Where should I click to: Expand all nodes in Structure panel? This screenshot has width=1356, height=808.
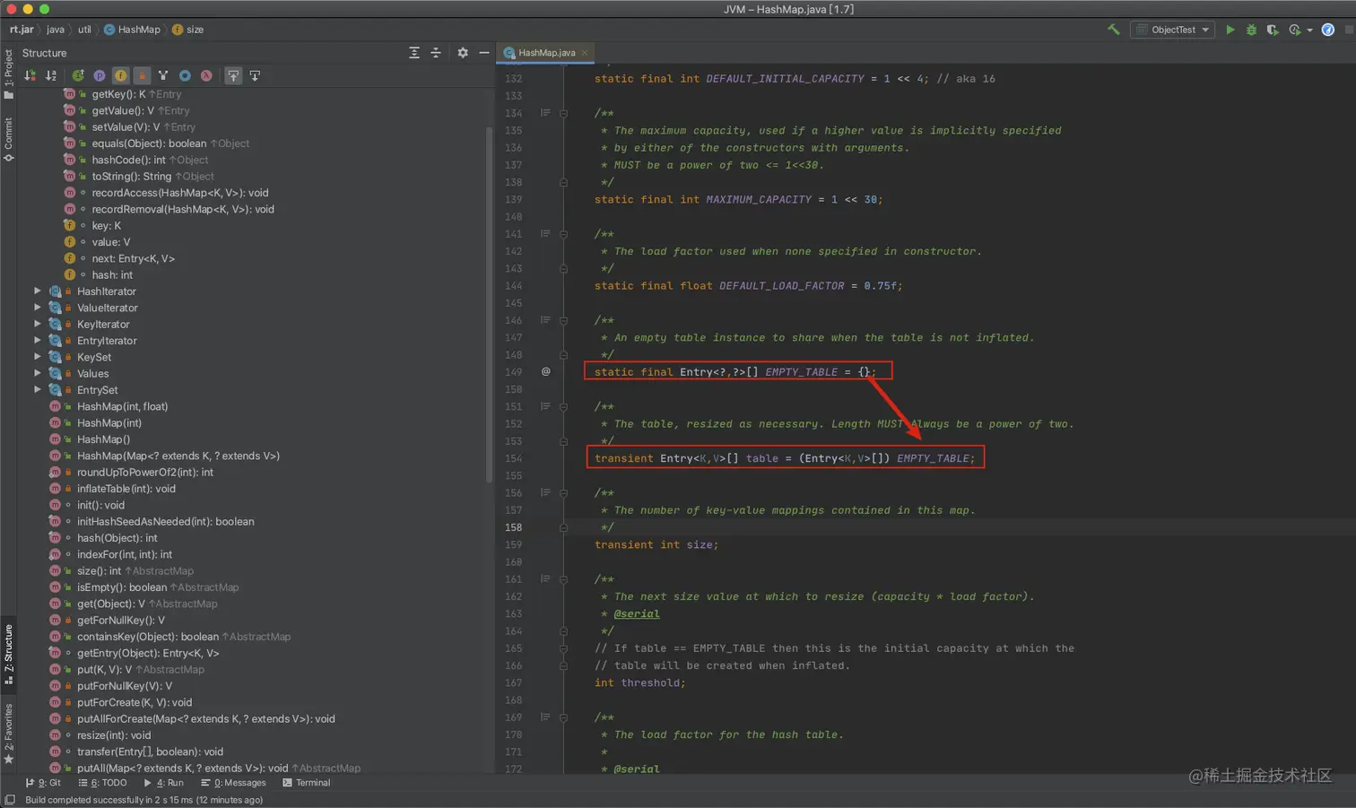point(414,53)
